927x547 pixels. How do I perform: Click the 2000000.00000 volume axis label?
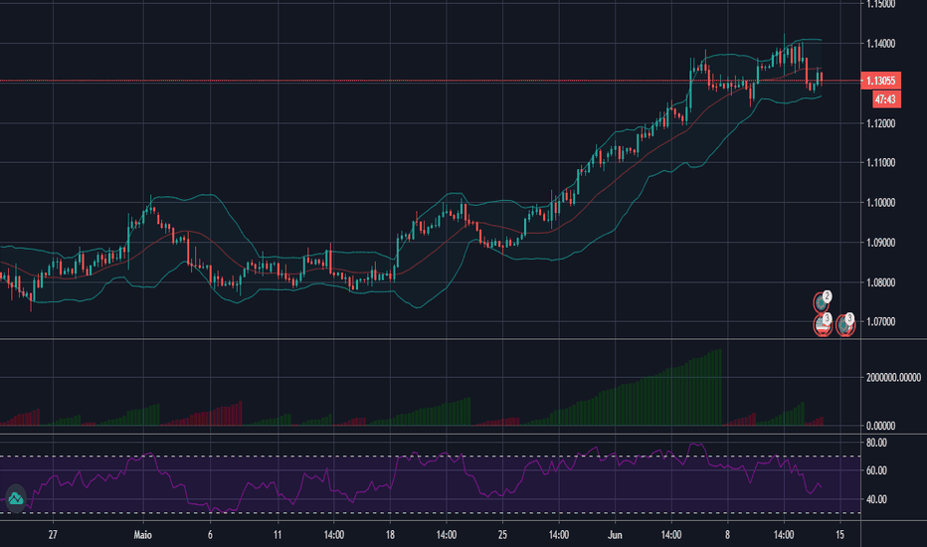893,377
